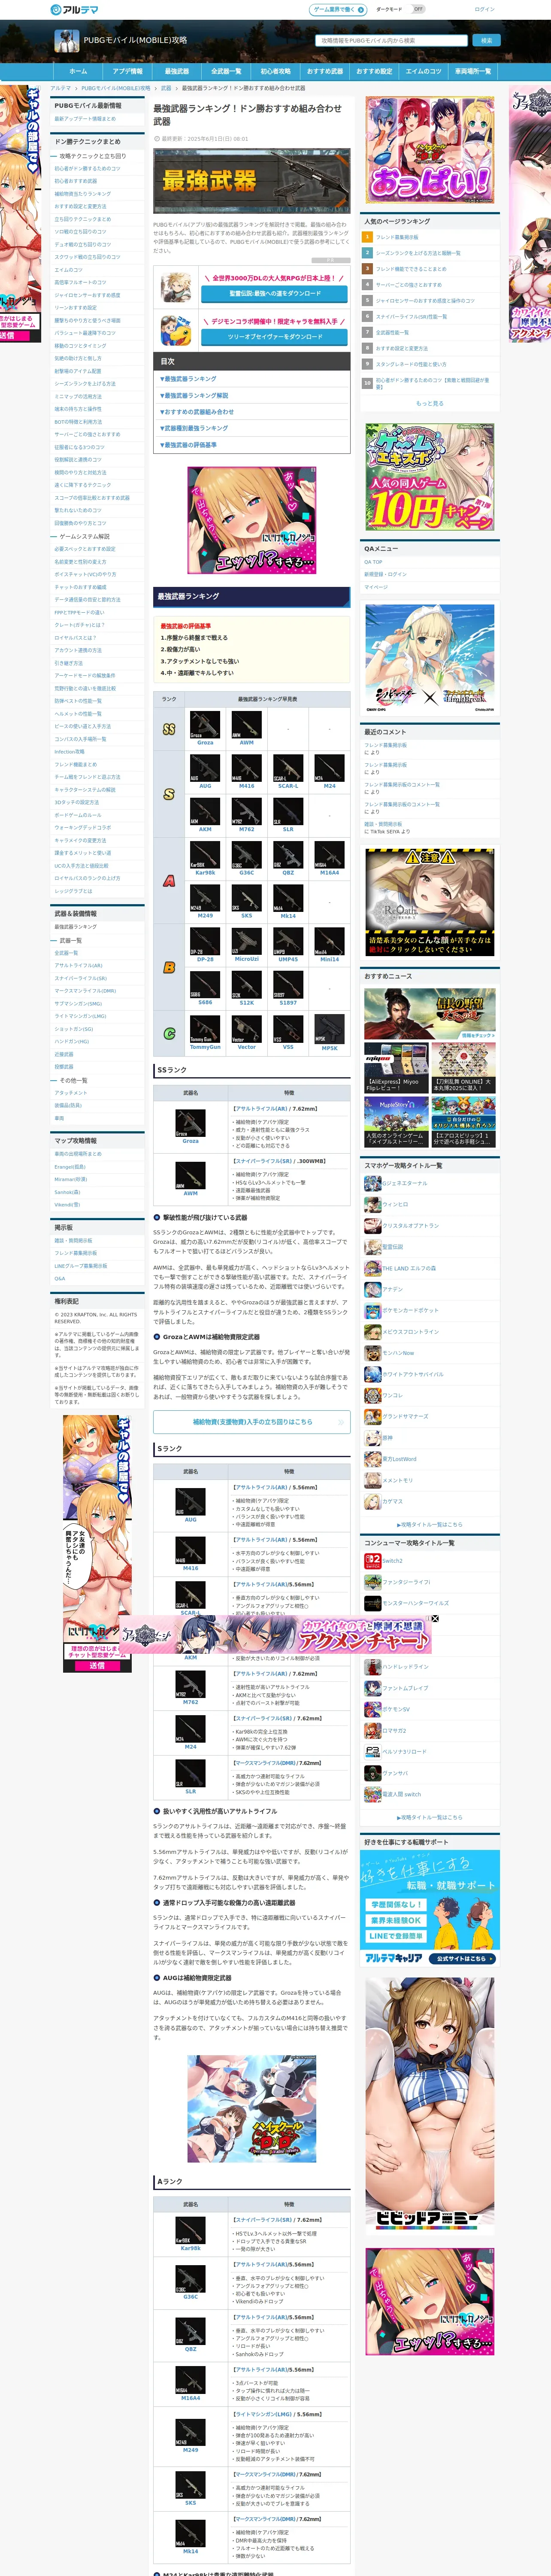Open Erangel map link in sidebar
This screenshot has height=2576, width=551.
click(70, 1166)
